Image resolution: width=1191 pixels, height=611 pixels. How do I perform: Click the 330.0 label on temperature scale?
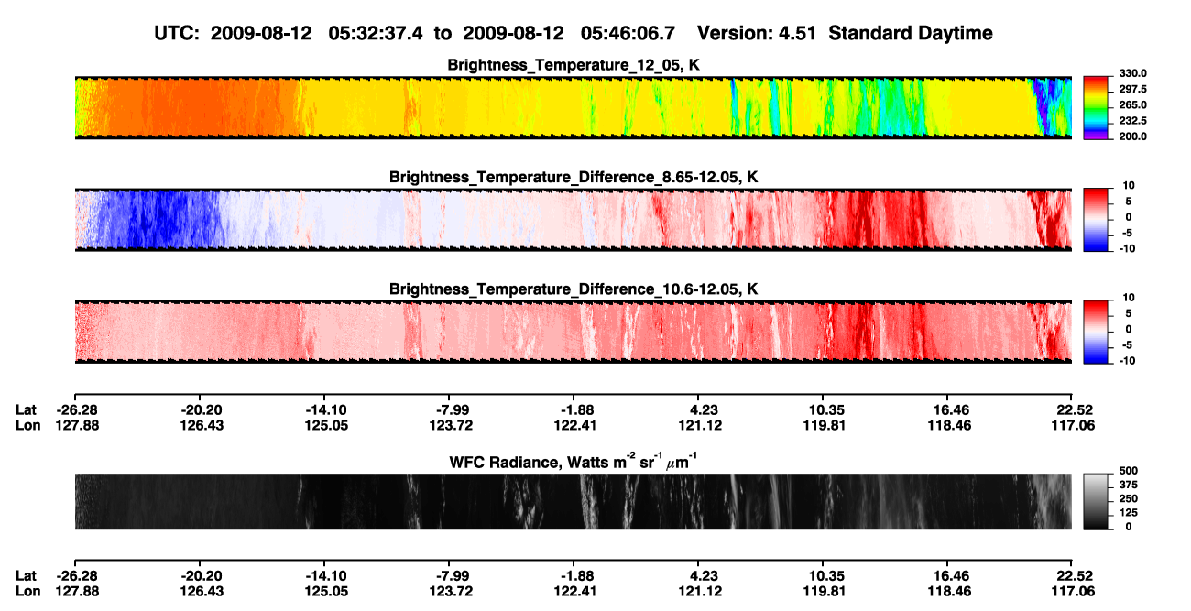1131,73
